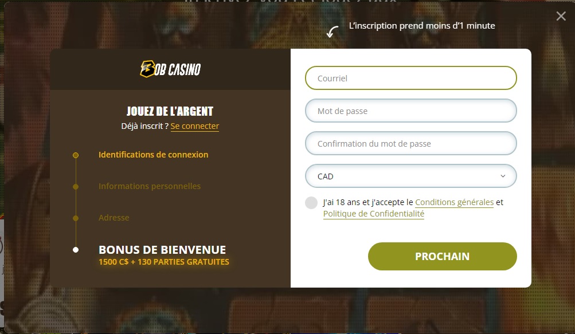Viewport: 575px width, 334px height.
Task: Click the Bob Casino logo
Action: point(170,69)
